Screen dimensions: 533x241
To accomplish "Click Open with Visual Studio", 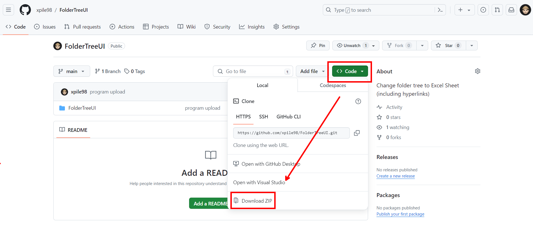I will 298,182.
